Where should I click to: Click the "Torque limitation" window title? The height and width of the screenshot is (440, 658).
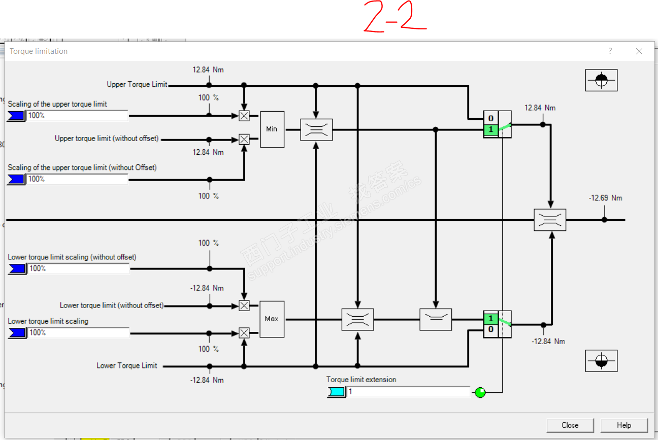[x=39, y=51]
